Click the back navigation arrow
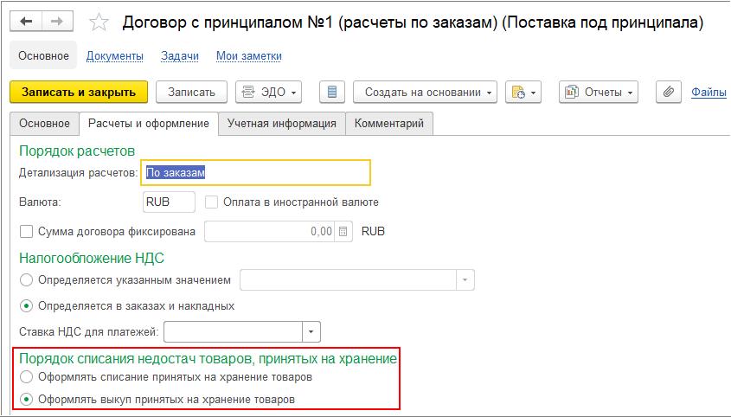731x417 pixels. click(26, 22)
